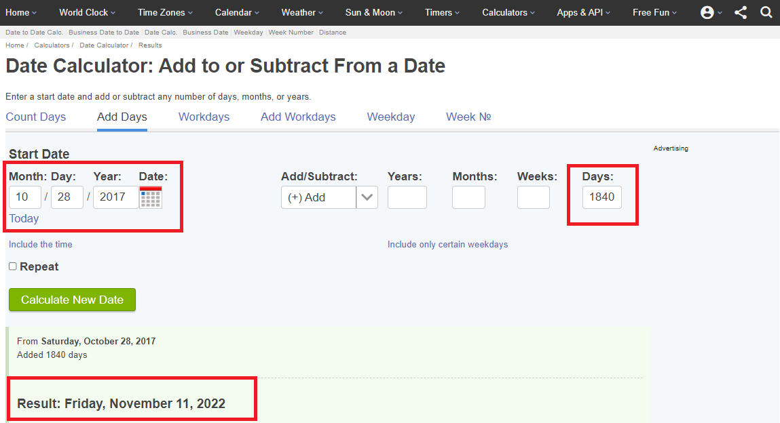
Task: Go to Date Calculator breadcrumb
Action: [x=104, y=45]
